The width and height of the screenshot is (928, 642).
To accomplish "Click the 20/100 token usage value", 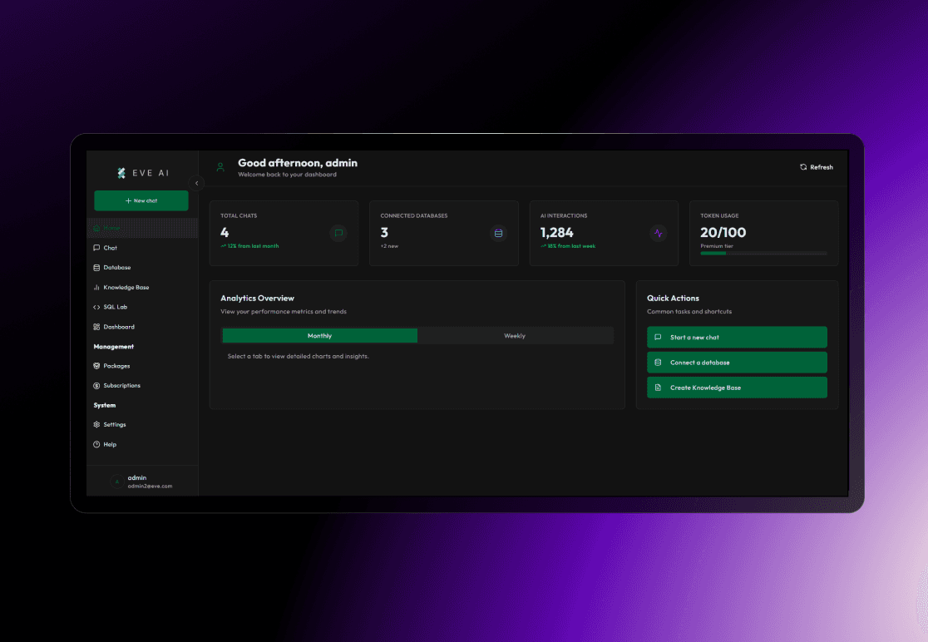I will [x=723, y=233].
